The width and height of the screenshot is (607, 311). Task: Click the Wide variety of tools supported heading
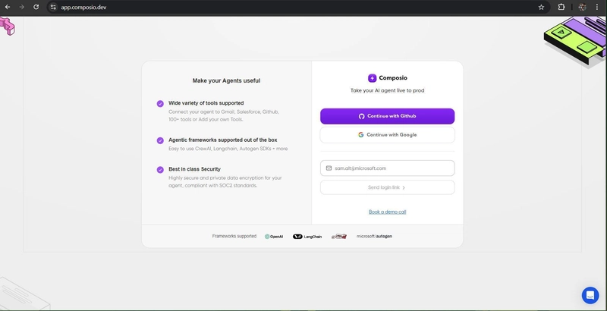(x=206, y=103)
